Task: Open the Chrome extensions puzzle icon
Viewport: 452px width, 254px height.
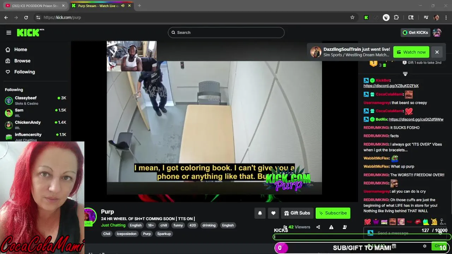Action: click(x=396, y=17)
